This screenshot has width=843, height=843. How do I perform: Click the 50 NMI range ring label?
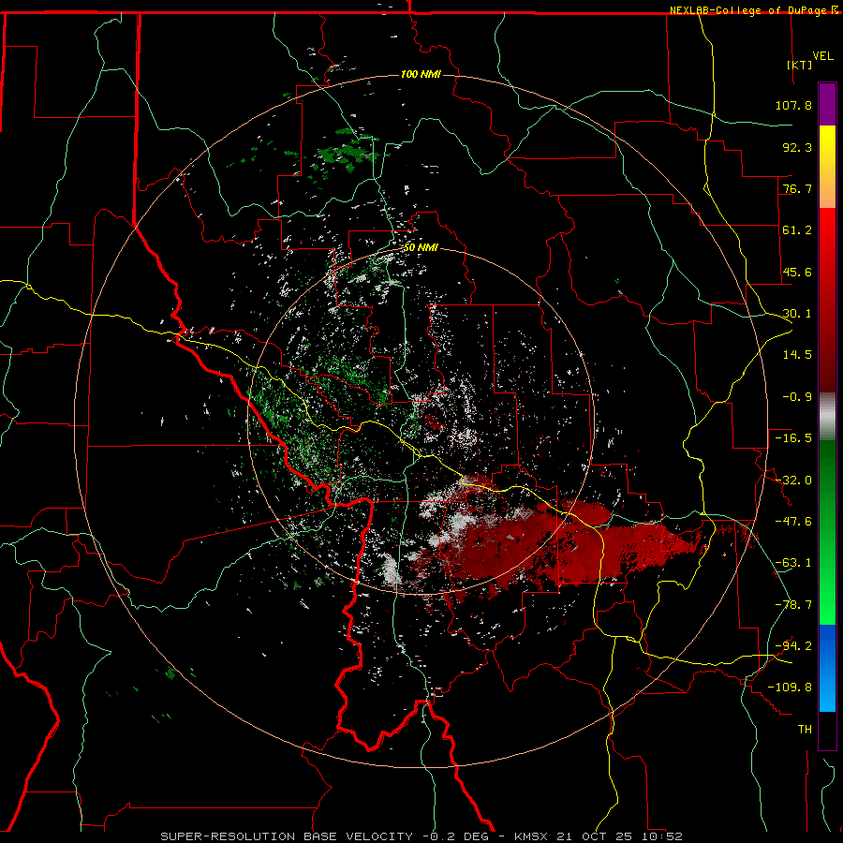coord(421,248)
